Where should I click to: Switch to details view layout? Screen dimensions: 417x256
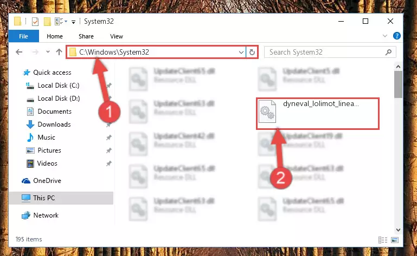(383, 240)
